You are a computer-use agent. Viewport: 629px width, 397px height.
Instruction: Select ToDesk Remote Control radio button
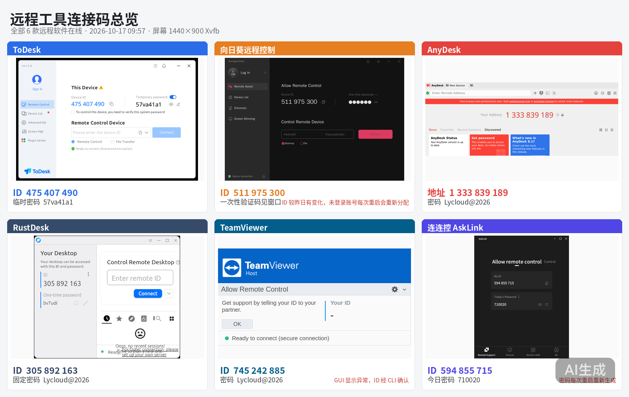point(73,142)
